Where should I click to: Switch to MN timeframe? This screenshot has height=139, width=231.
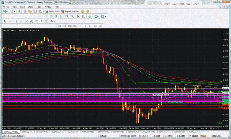point(100,26)
